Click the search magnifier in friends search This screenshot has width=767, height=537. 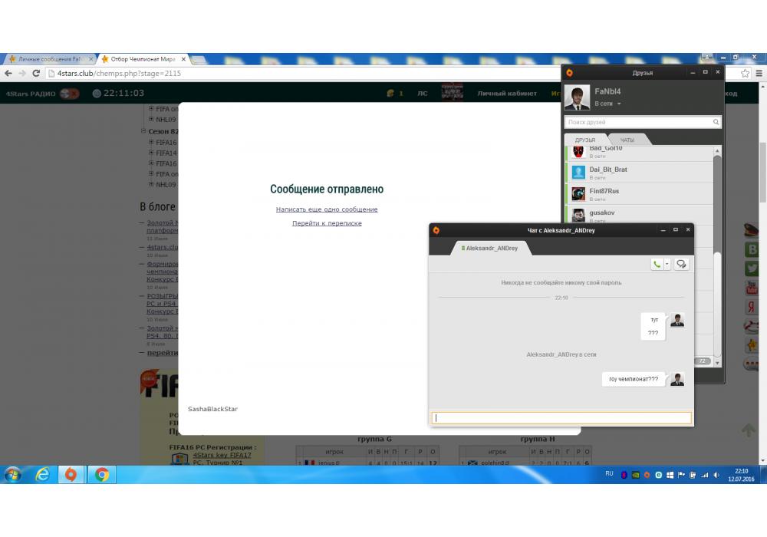tap(716, 122)
